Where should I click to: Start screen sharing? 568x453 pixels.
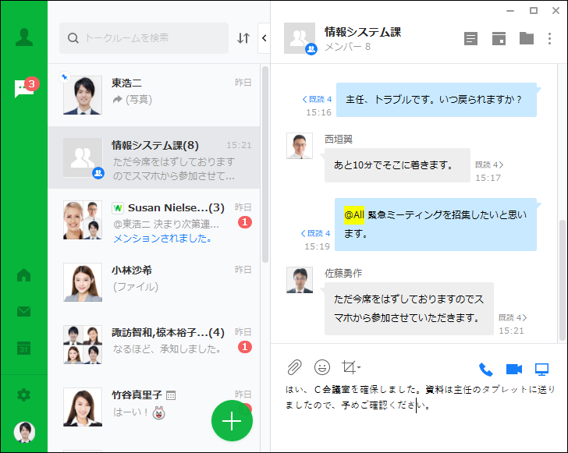coord(541,370)
